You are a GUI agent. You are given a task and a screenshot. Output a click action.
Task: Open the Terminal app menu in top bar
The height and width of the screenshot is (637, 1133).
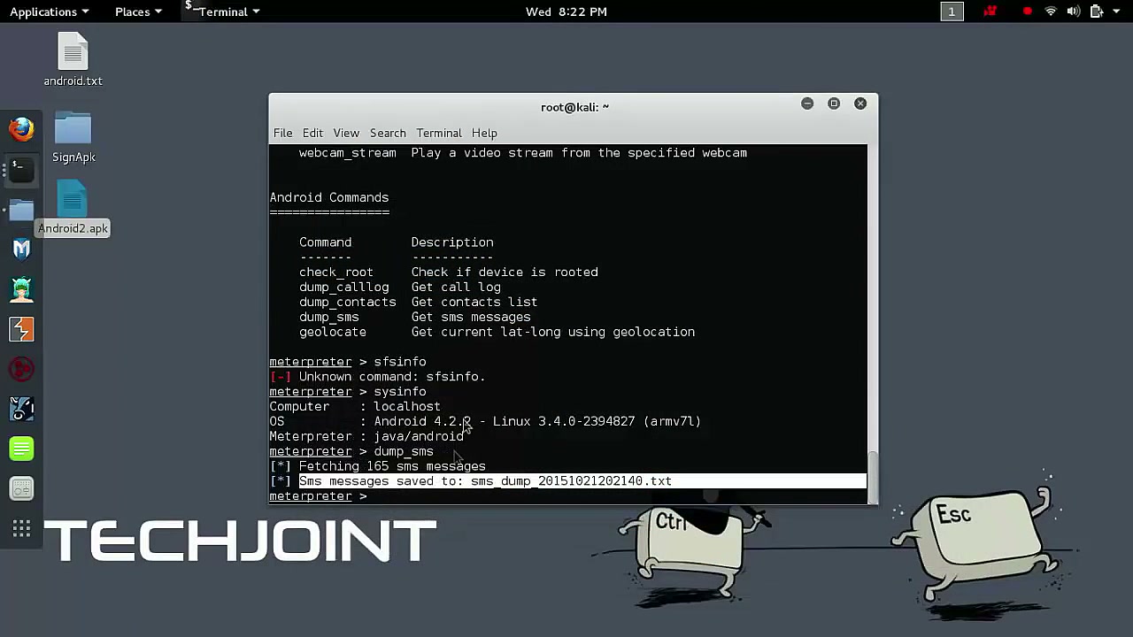pos(223,12)
